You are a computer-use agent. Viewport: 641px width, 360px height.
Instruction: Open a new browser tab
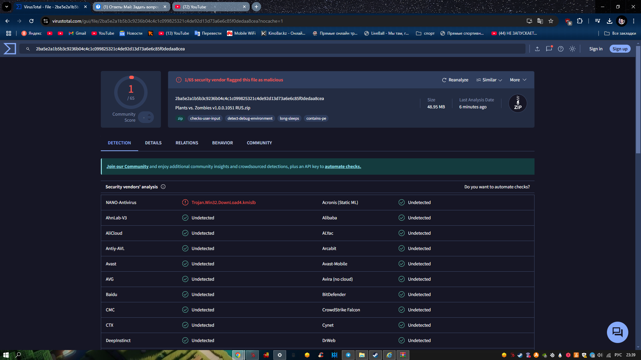click(256, 7)
